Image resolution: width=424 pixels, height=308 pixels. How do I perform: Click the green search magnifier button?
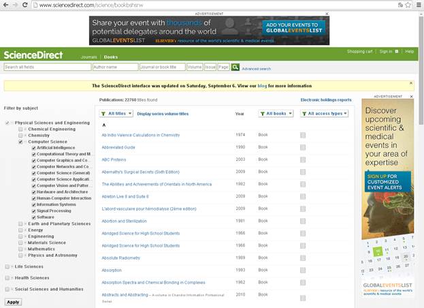[x=235, y=67]
